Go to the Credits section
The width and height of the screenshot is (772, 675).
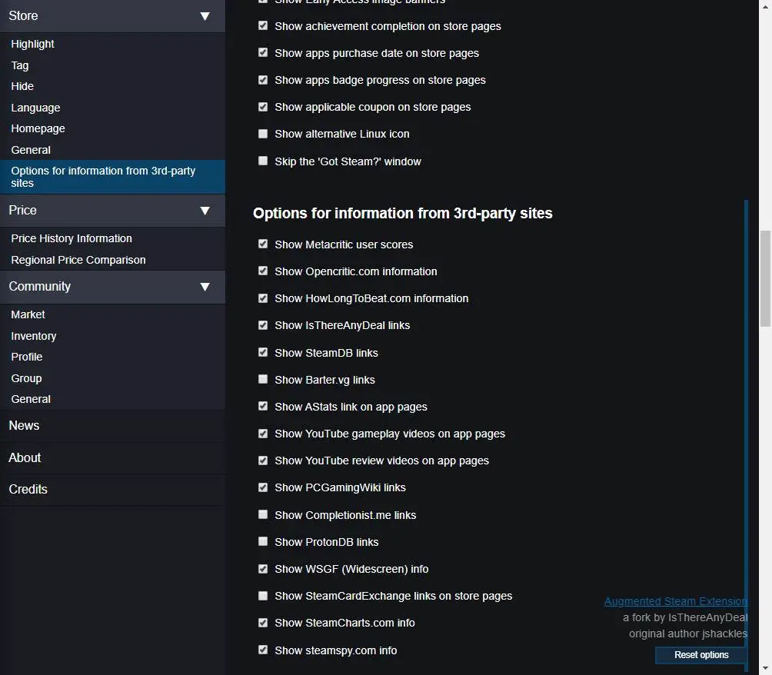click(x=28, y=489)
